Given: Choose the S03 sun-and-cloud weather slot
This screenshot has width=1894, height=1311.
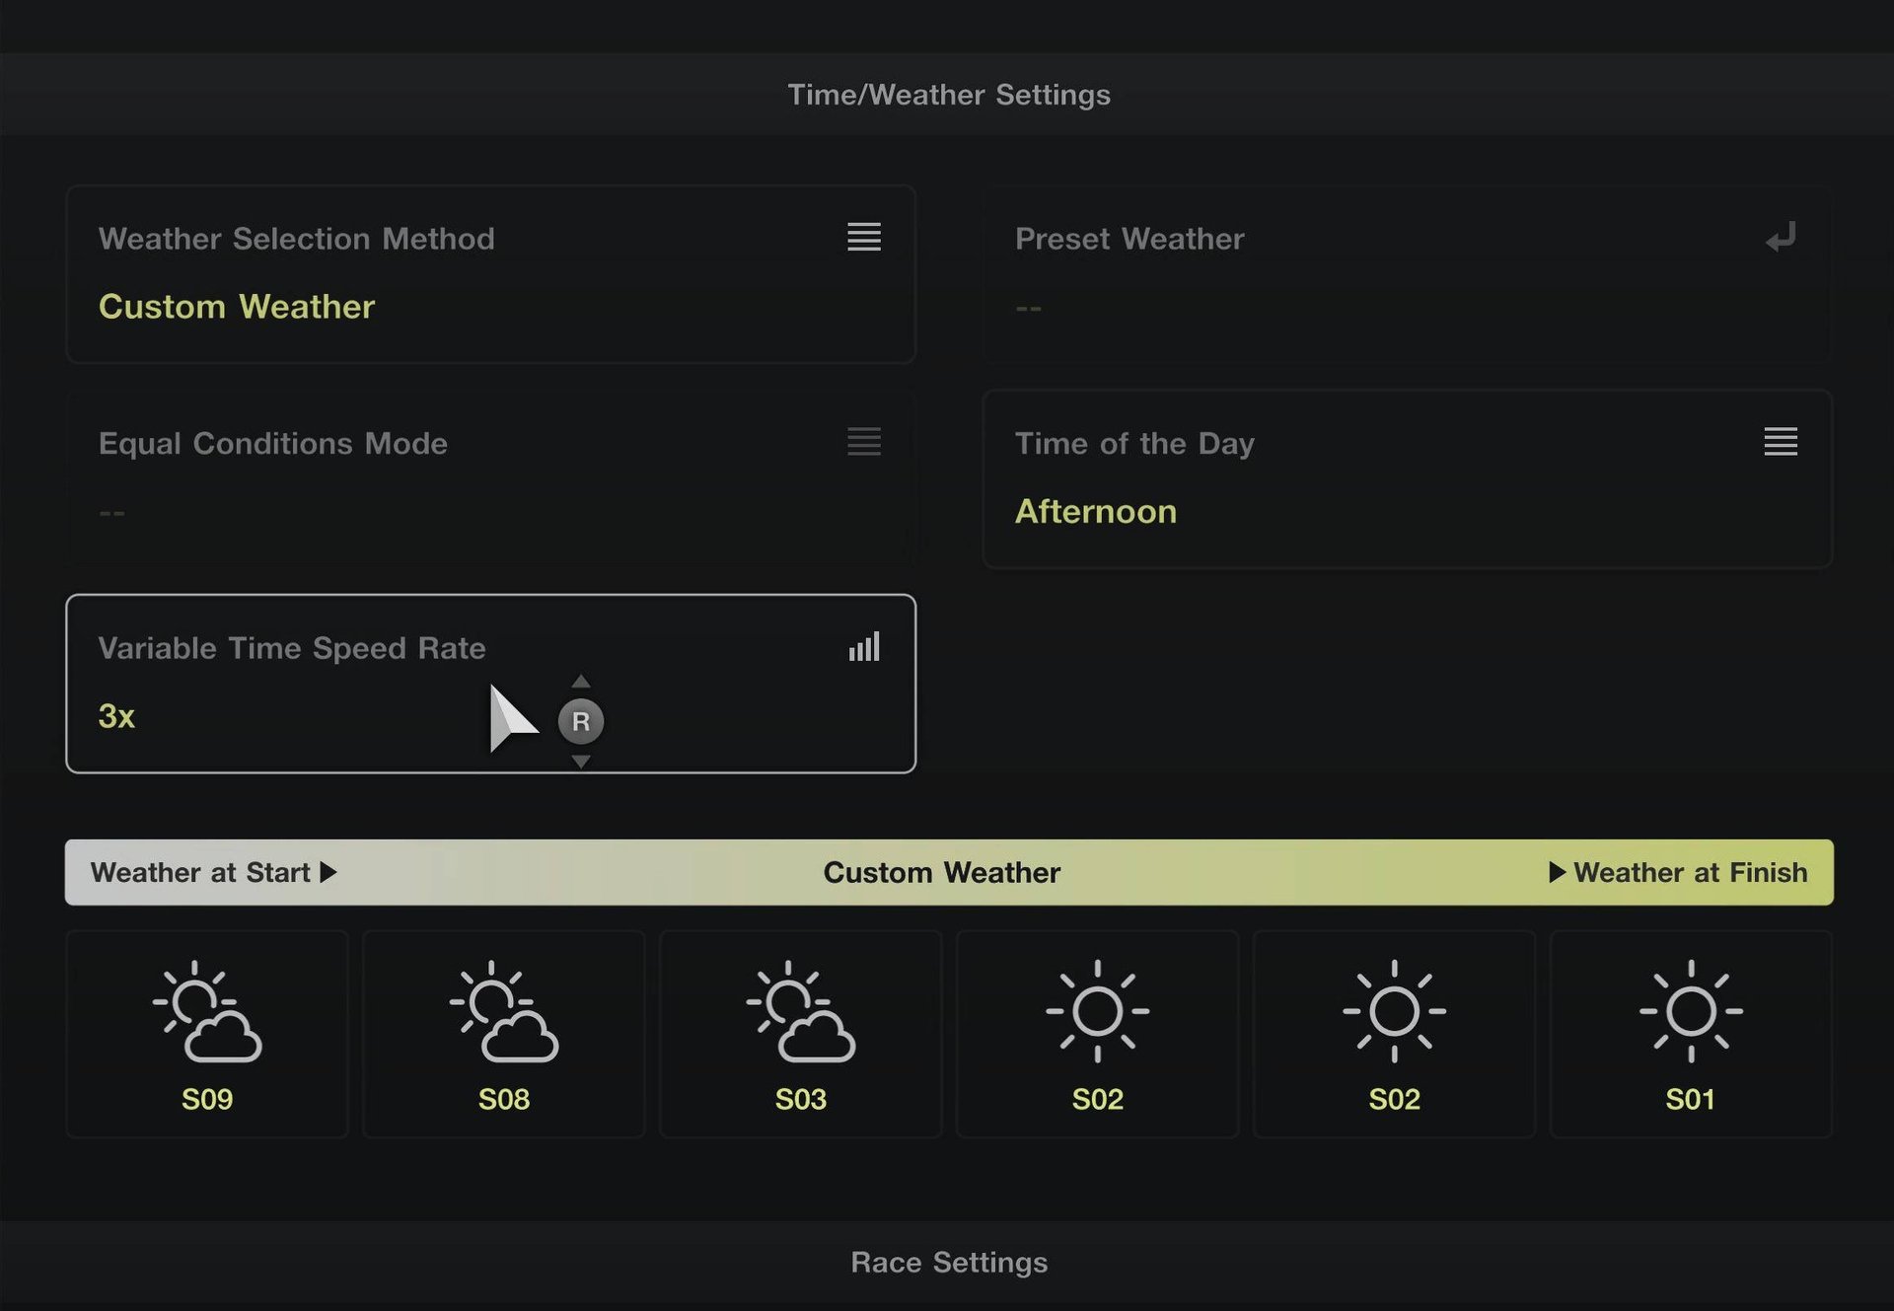Looking at the screenshot, I should coord(800,1033).
